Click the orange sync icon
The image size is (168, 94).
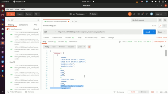[130, 14]
